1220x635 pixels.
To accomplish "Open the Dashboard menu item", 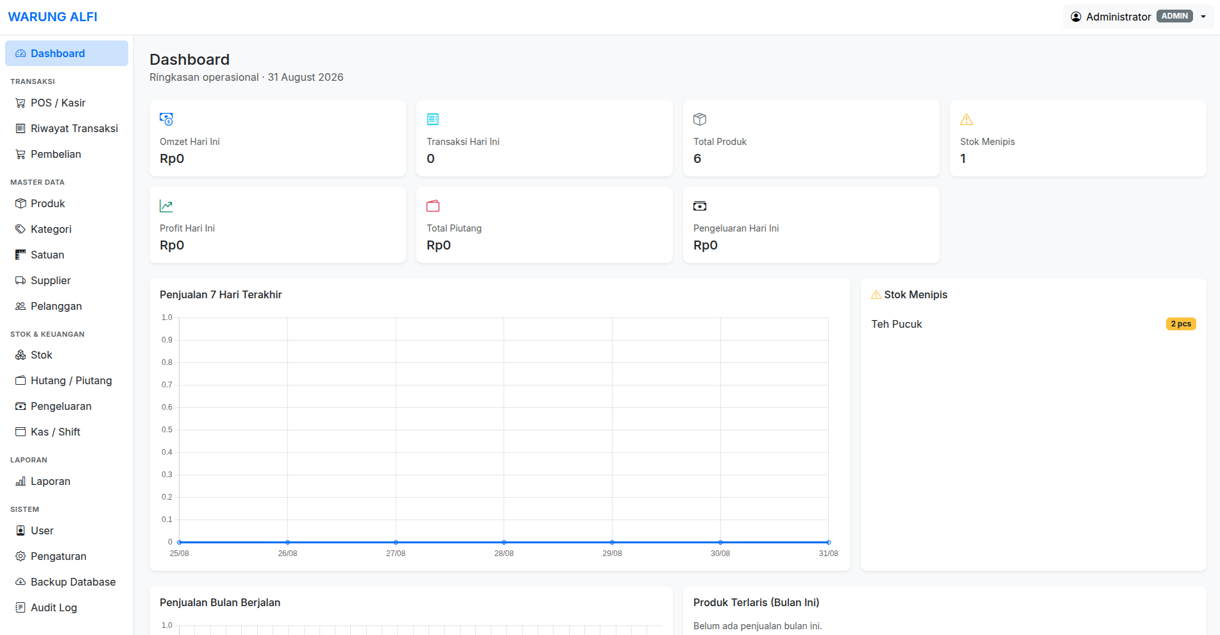I will 67,53.
